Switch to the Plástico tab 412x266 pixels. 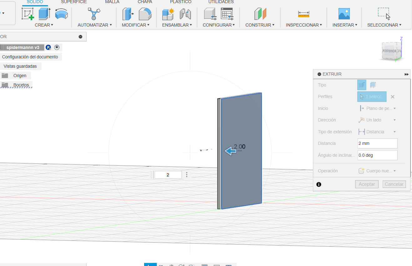[181, 2]
